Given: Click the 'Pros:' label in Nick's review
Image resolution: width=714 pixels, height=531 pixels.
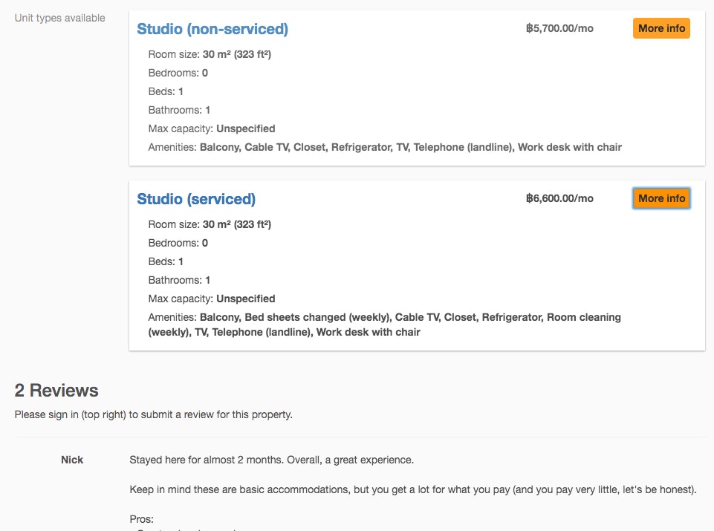Looking at the screenshot, I should click(x=141, y=519).
